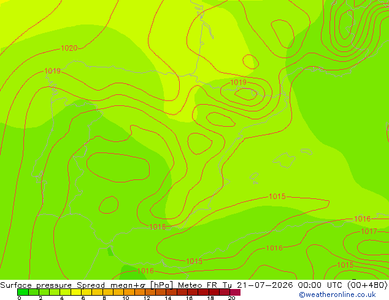Click the "mean+σ" caption text
Viewport: 389px width, 300px height.
point(128,285)
